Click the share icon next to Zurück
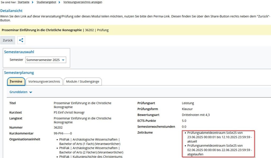271x158 pixels. pyautogui.click(x=21, y=40)
